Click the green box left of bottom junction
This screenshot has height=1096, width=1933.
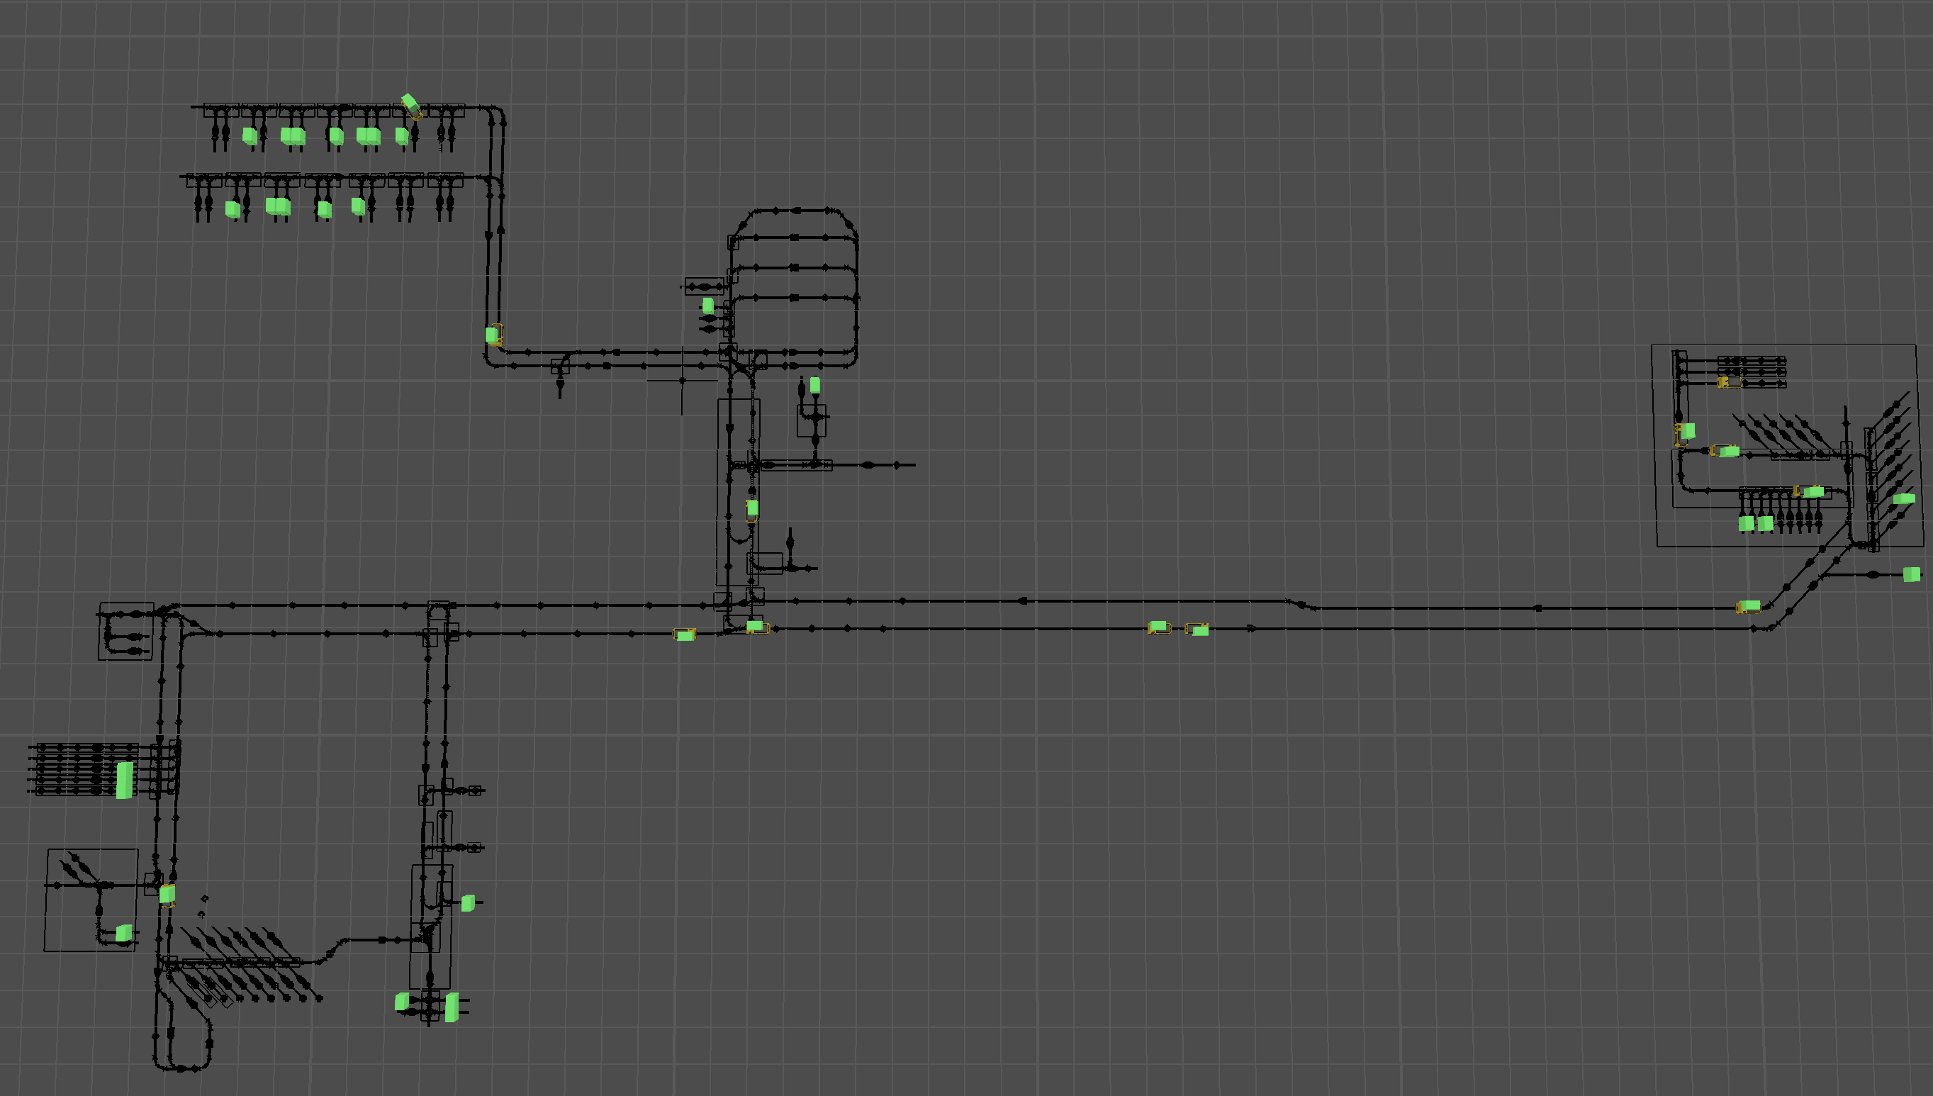click(403, 1001)
